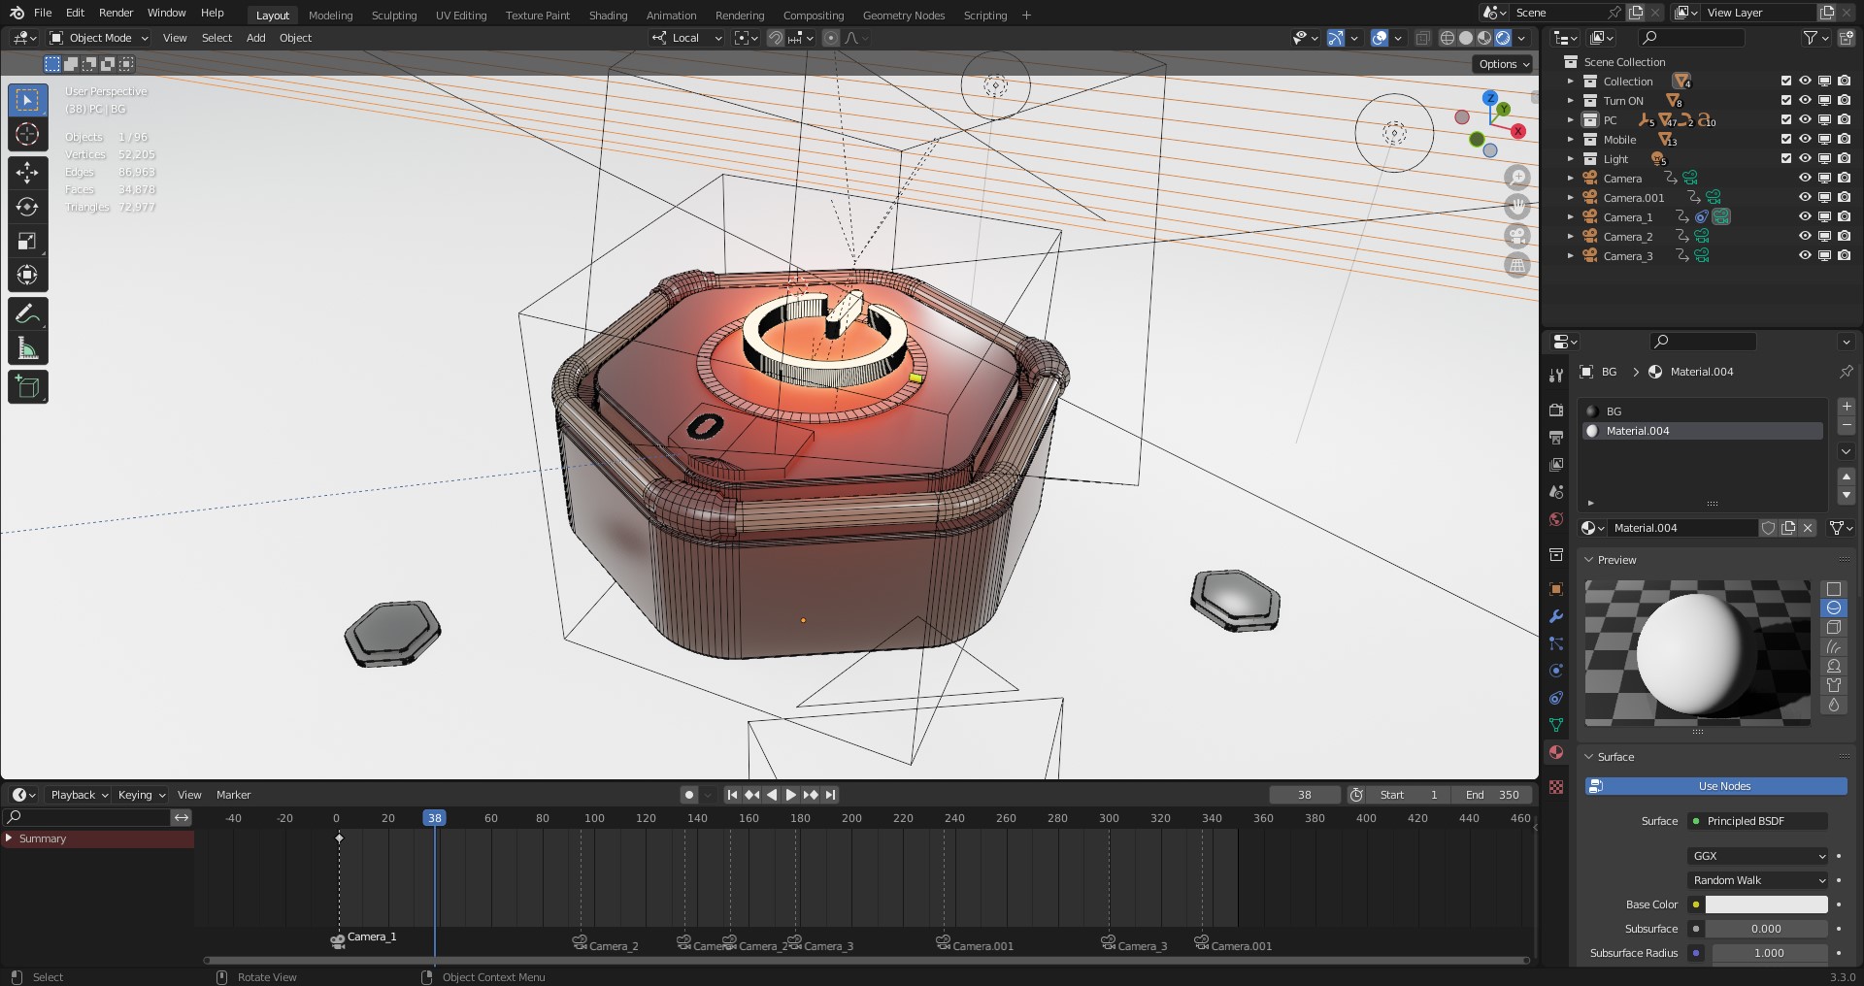This screenshot has height=986, width=1864.
Task: Toggle render visibility for the Light collection
Action: point(1844,158)
